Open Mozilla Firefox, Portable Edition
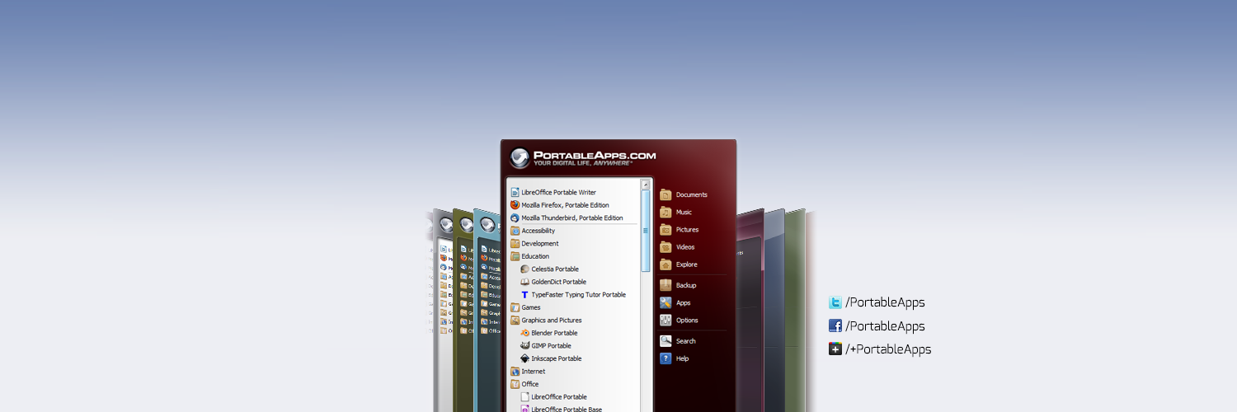Viewport: 1237px width, 412px height. 559,205
